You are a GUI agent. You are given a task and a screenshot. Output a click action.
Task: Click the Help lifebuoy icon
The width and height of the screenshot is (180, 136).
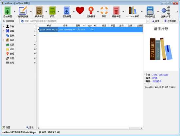tap(104, 10)
